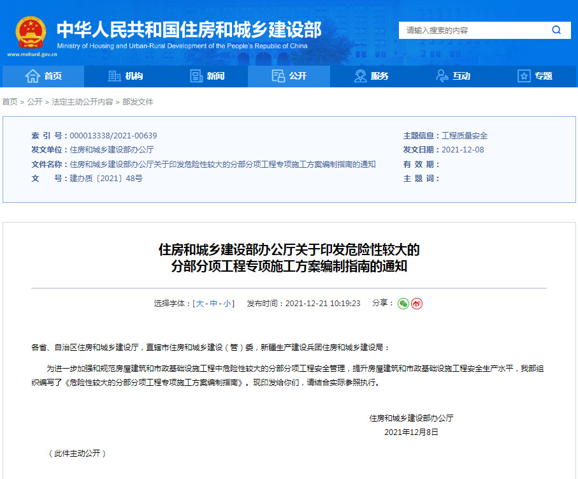Open the 服务 navigation tab

coord(371,77)
